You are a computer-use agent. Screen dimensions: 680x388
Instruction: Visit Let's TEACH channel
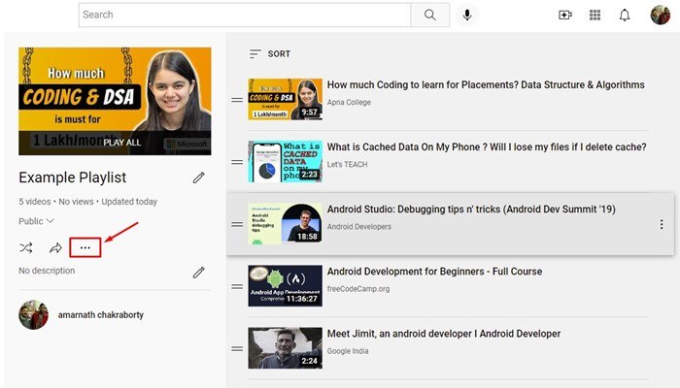pyautogui.click(x=348, y=165)
